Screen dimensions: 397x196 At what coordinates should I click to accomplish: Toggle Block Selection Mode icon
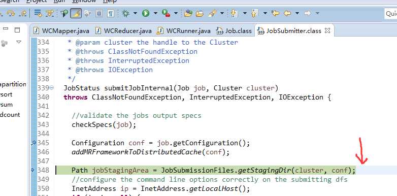[98, 13]
